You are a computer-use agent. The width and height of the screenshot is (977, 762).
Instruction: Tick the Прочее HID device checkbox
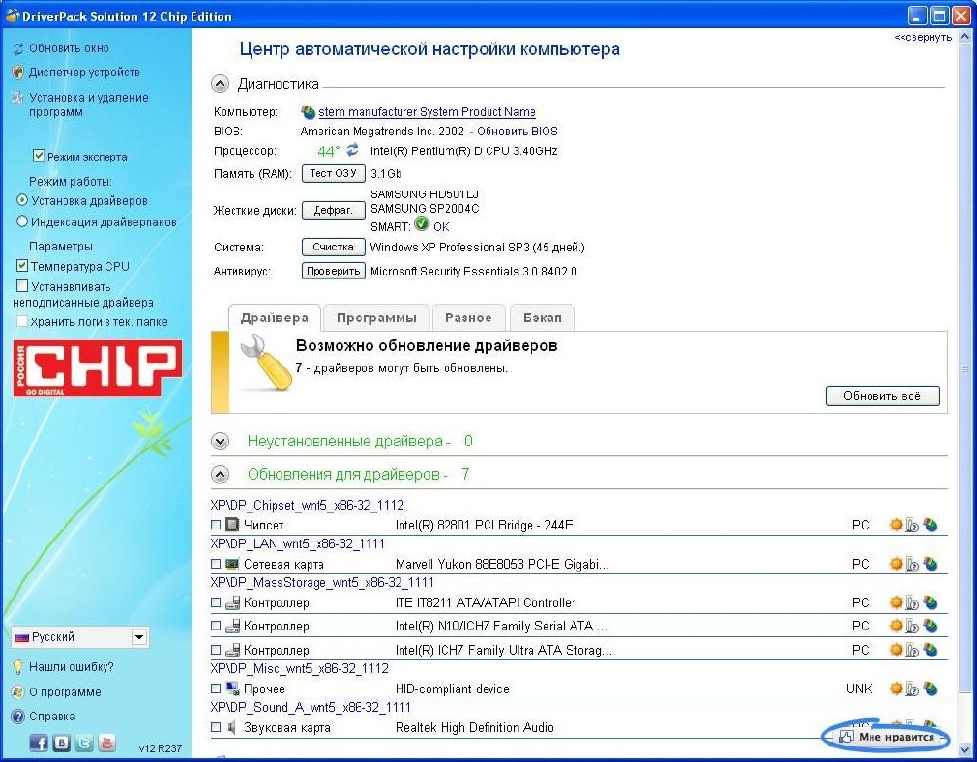[x=216, y=689]
